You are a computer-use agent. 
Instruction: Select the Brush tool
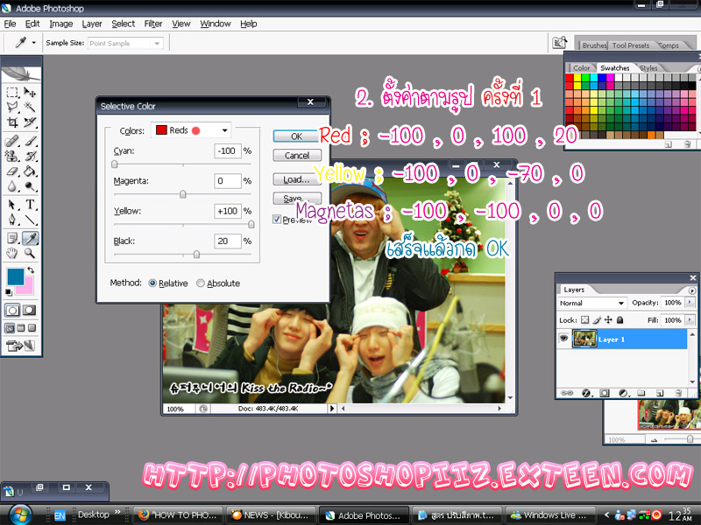30,142
